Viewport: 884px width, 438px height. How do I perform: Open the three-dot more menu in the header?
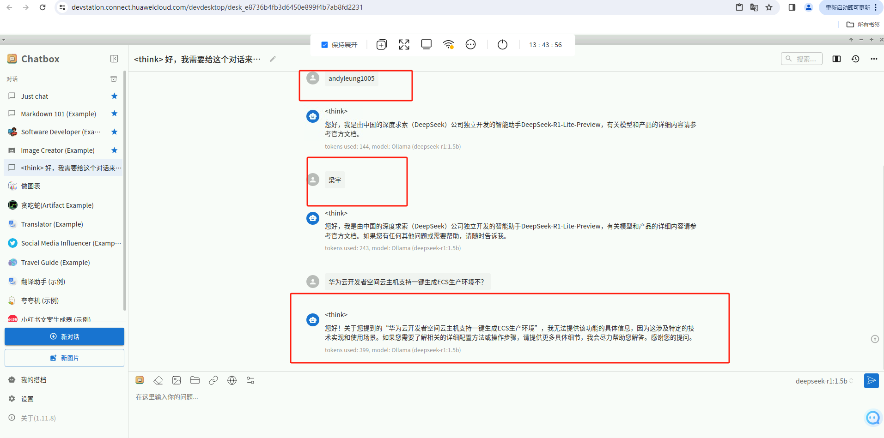point(874,59)
